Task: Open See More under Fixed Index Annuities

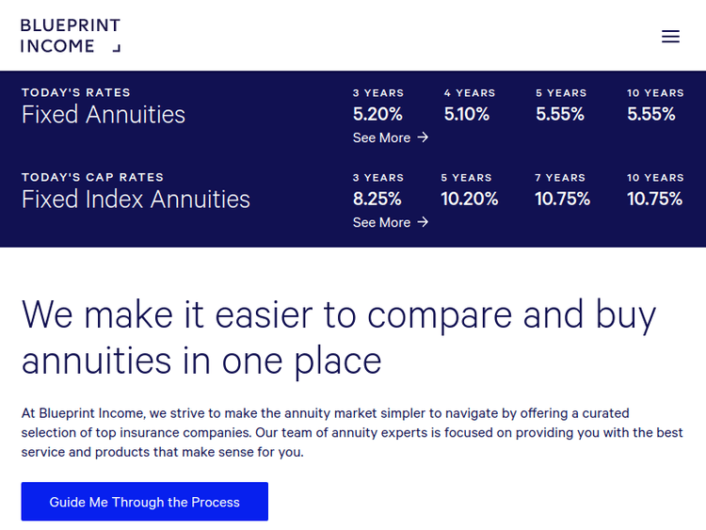Action: coord(382,222)
